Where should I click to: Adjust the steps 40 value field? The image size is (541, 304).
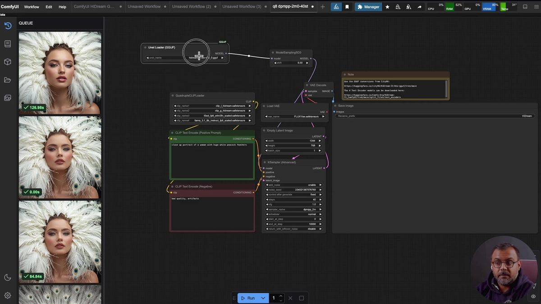click(x=293, y=200)
